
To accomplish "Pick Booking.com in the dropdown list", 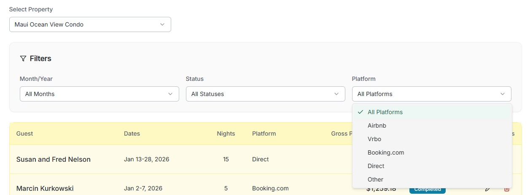I will (x=386, y=152).
